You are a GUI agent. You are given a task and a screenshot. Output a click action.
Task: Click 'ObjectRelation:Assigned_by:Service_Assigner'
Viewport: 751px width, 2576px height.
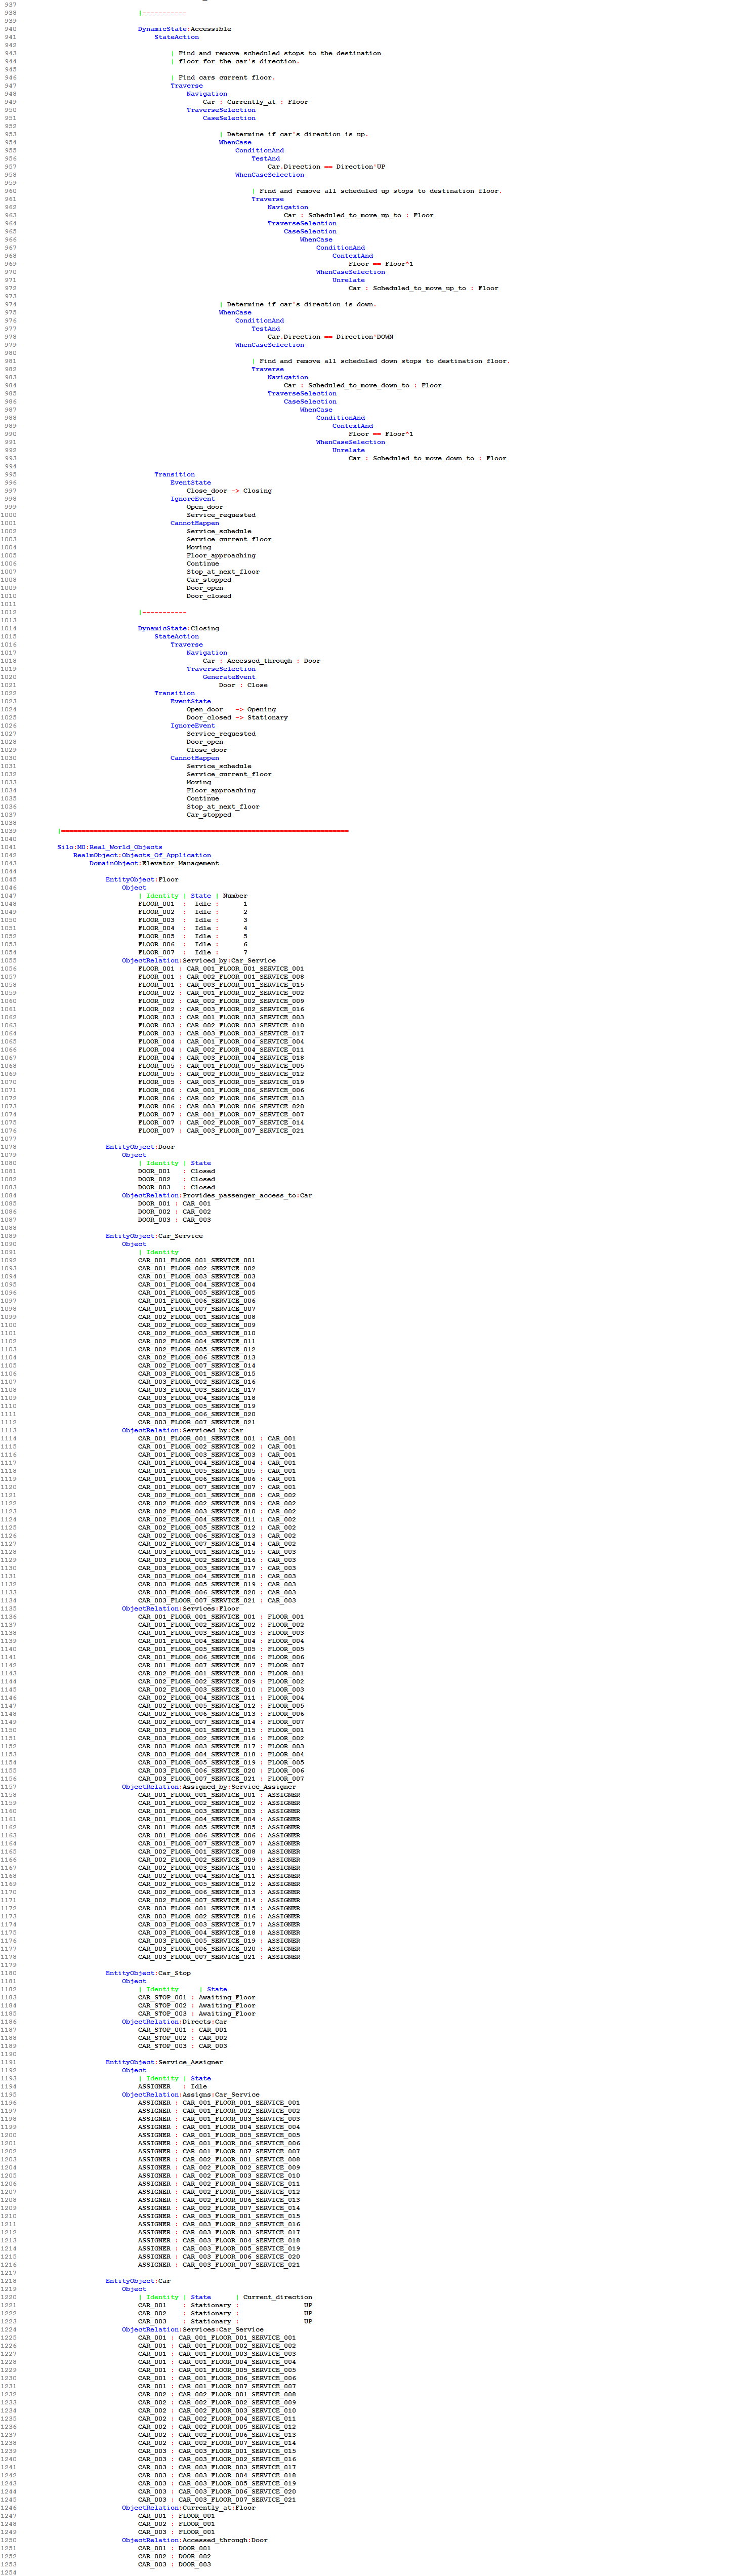click(x=209, y=1787)
